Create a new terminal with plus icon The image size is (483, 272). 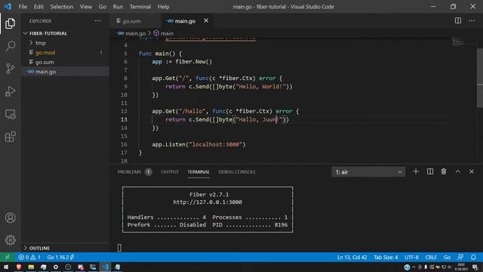[416, 172]
